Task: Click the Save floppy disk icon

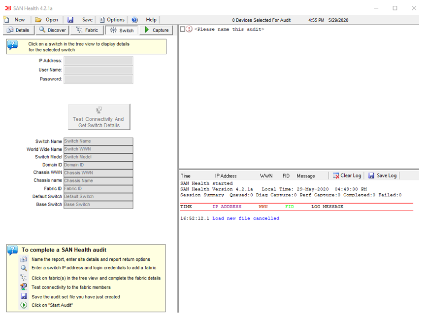Action: (70, 20)
